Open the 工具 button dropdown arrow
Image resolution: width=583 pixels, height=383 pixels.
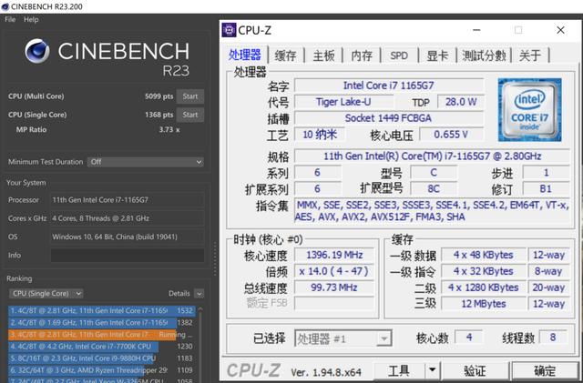(x=433, y=371)
